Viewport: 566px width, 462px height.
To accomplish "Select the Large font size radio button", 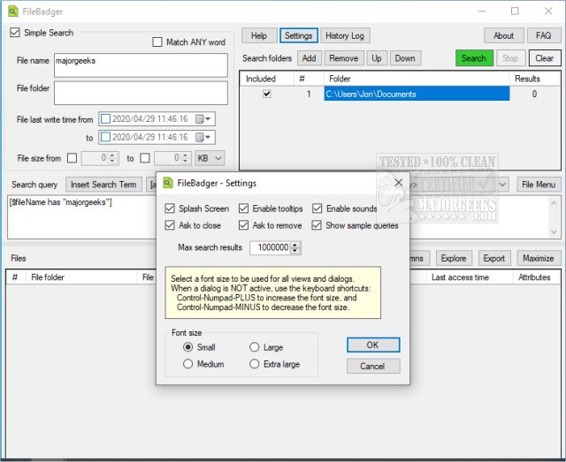I will 254,347.
